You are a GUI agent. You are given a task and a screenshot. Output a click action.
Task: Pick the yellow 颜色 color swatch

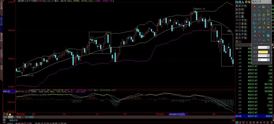[x=263, y=52]
